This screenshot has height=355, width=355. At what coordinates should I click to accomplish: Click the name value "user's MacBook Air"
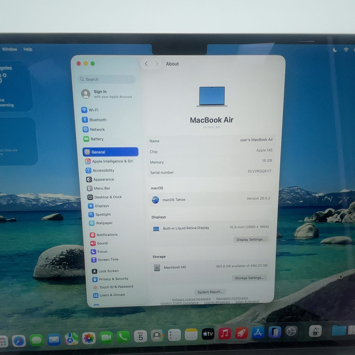click(256, 140)
